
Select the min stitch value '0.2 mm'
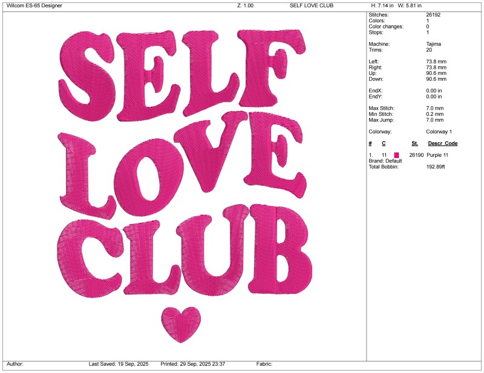click(x=434, y=114)
